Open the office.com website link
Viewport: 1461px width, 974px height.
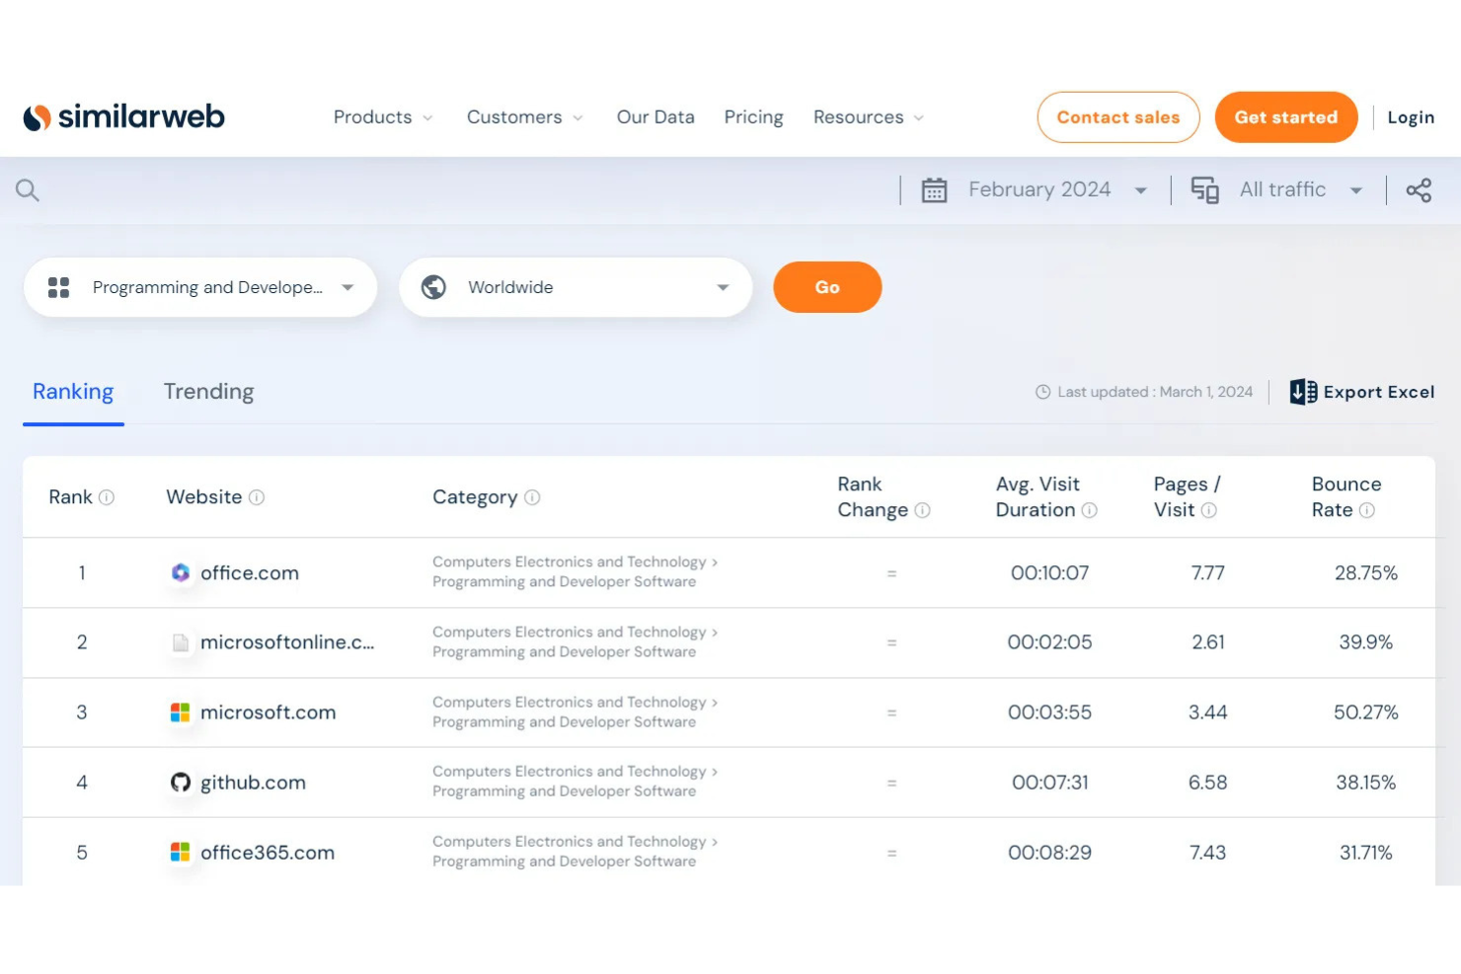(x=250, y=573)
